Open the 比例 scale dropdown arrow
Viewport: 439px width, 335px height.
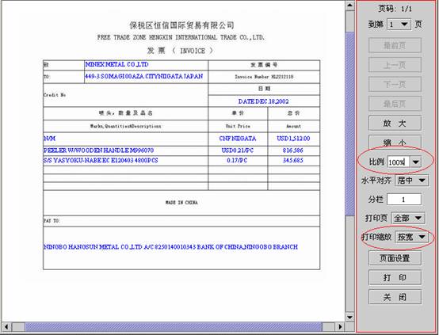pos(416,162)
